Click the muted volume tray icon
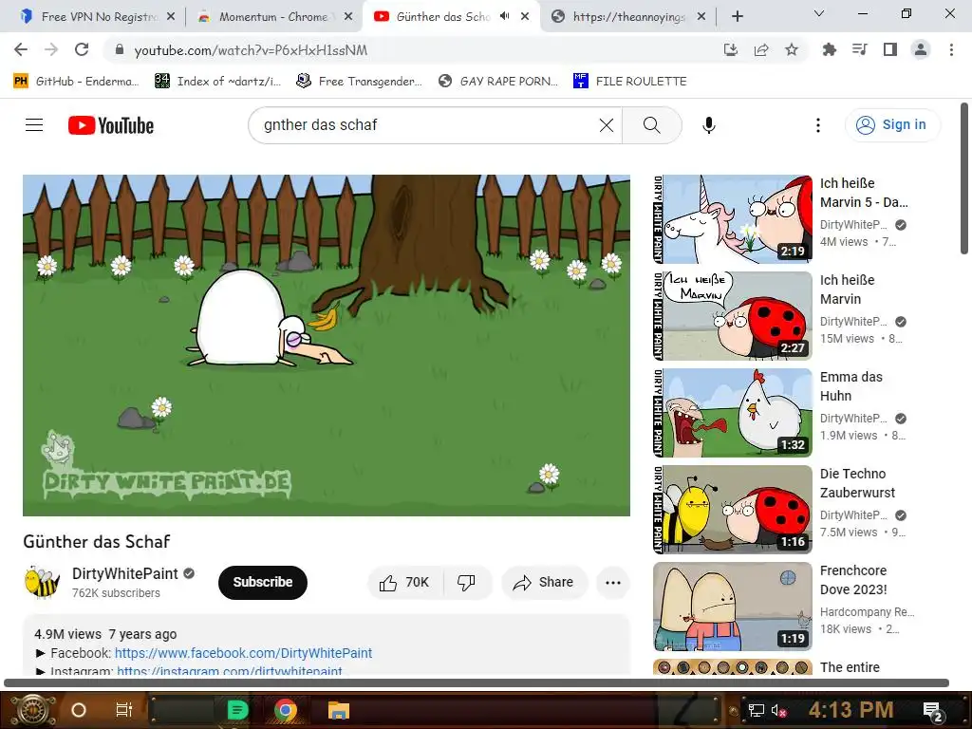The image size is (972, 729). click(778, 711)
